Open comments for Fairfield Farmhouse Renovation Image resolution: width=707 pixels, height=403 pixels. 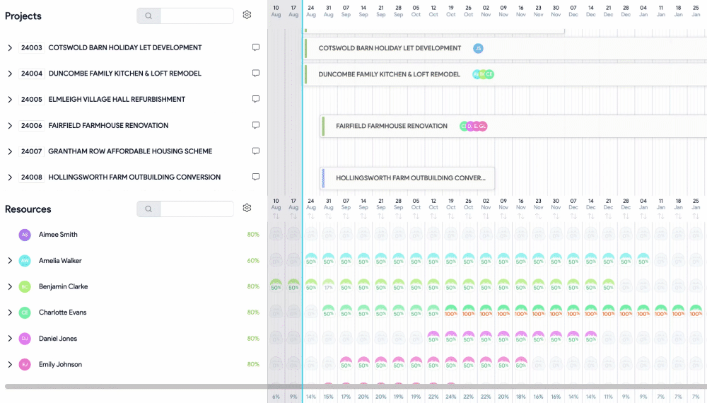[x=256, y=125]
